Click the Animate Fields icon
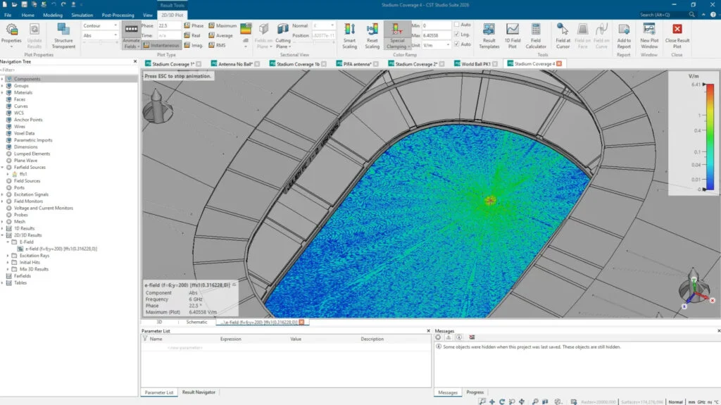Screen dimensions: 721x405 coord(131,36)
